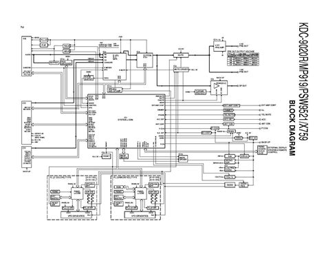326x261 pixels.
Task: Click the FL (GRADATED) TYPE panel heading
Action: pos(125,178)
